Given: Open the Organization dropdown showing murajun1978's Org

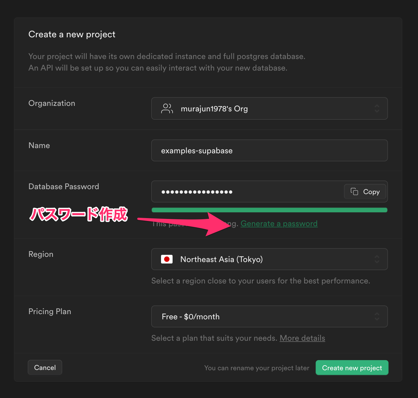Looking at the screenshot, I should (269, 108).
